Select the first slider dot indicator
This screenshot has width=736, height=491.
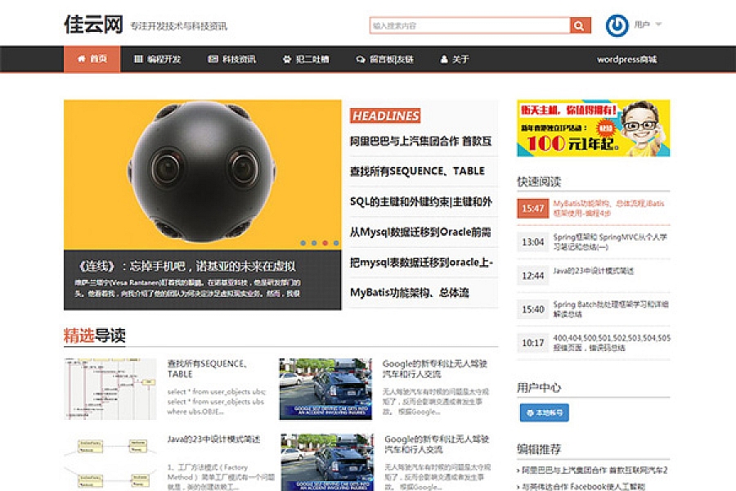pyautogui.click(x=303, y=243)
